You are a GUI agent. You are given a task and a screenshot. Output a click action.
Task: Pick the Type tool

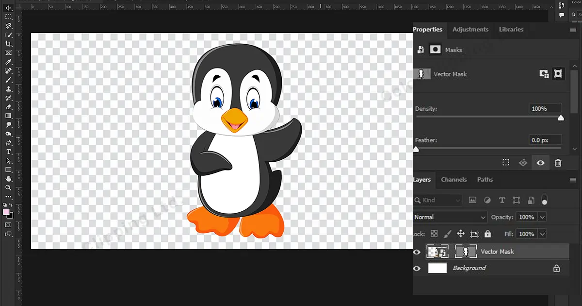(x=8, y=152)
